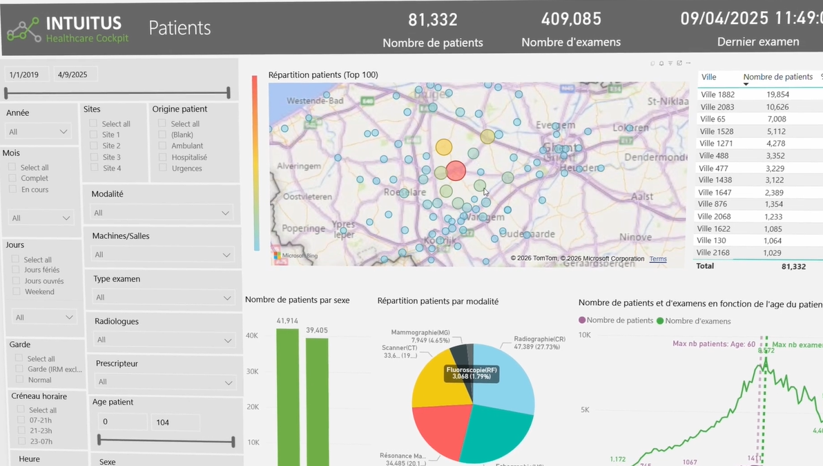Viewport: 823px width, 466px height.
Task: Open more options ellipsis of the map visual
Action: coord(688,63)
